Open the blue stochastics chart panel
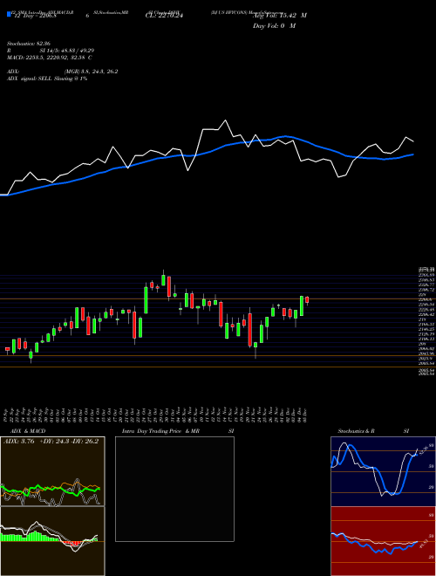The image size is (436, 576). tap(383, 471)
